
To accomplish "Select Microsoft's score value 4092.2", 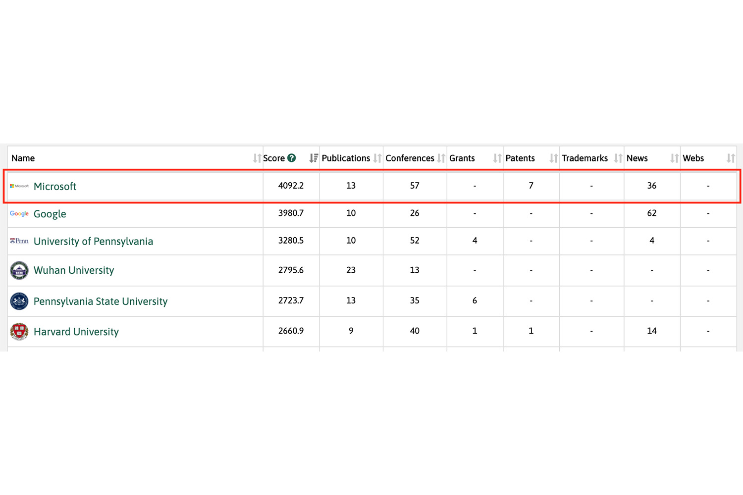I will 291,186.
